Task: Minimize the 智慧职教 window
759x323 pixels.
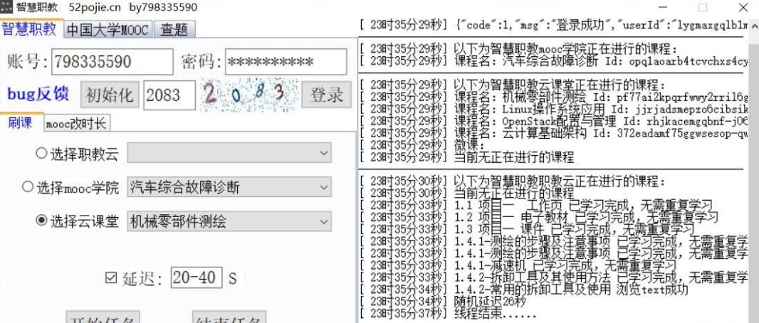Action: [x=664, y=7]
